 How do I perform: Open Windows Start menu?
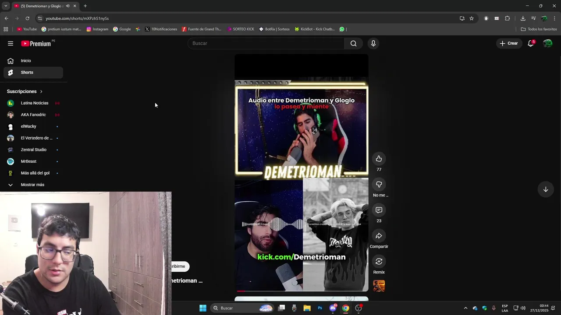pos(203,308)
